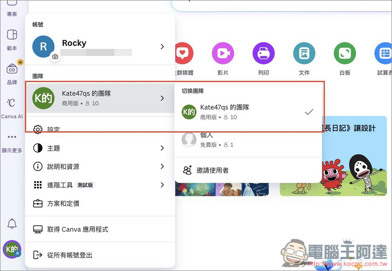Open the 品牌 sidebar icon
392x271 pixels.
11,72
